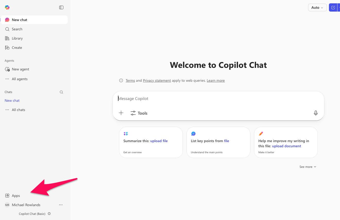Open the Auto model dropdown
The width and height of the screenshot is (340, 220).
(317, 7)
